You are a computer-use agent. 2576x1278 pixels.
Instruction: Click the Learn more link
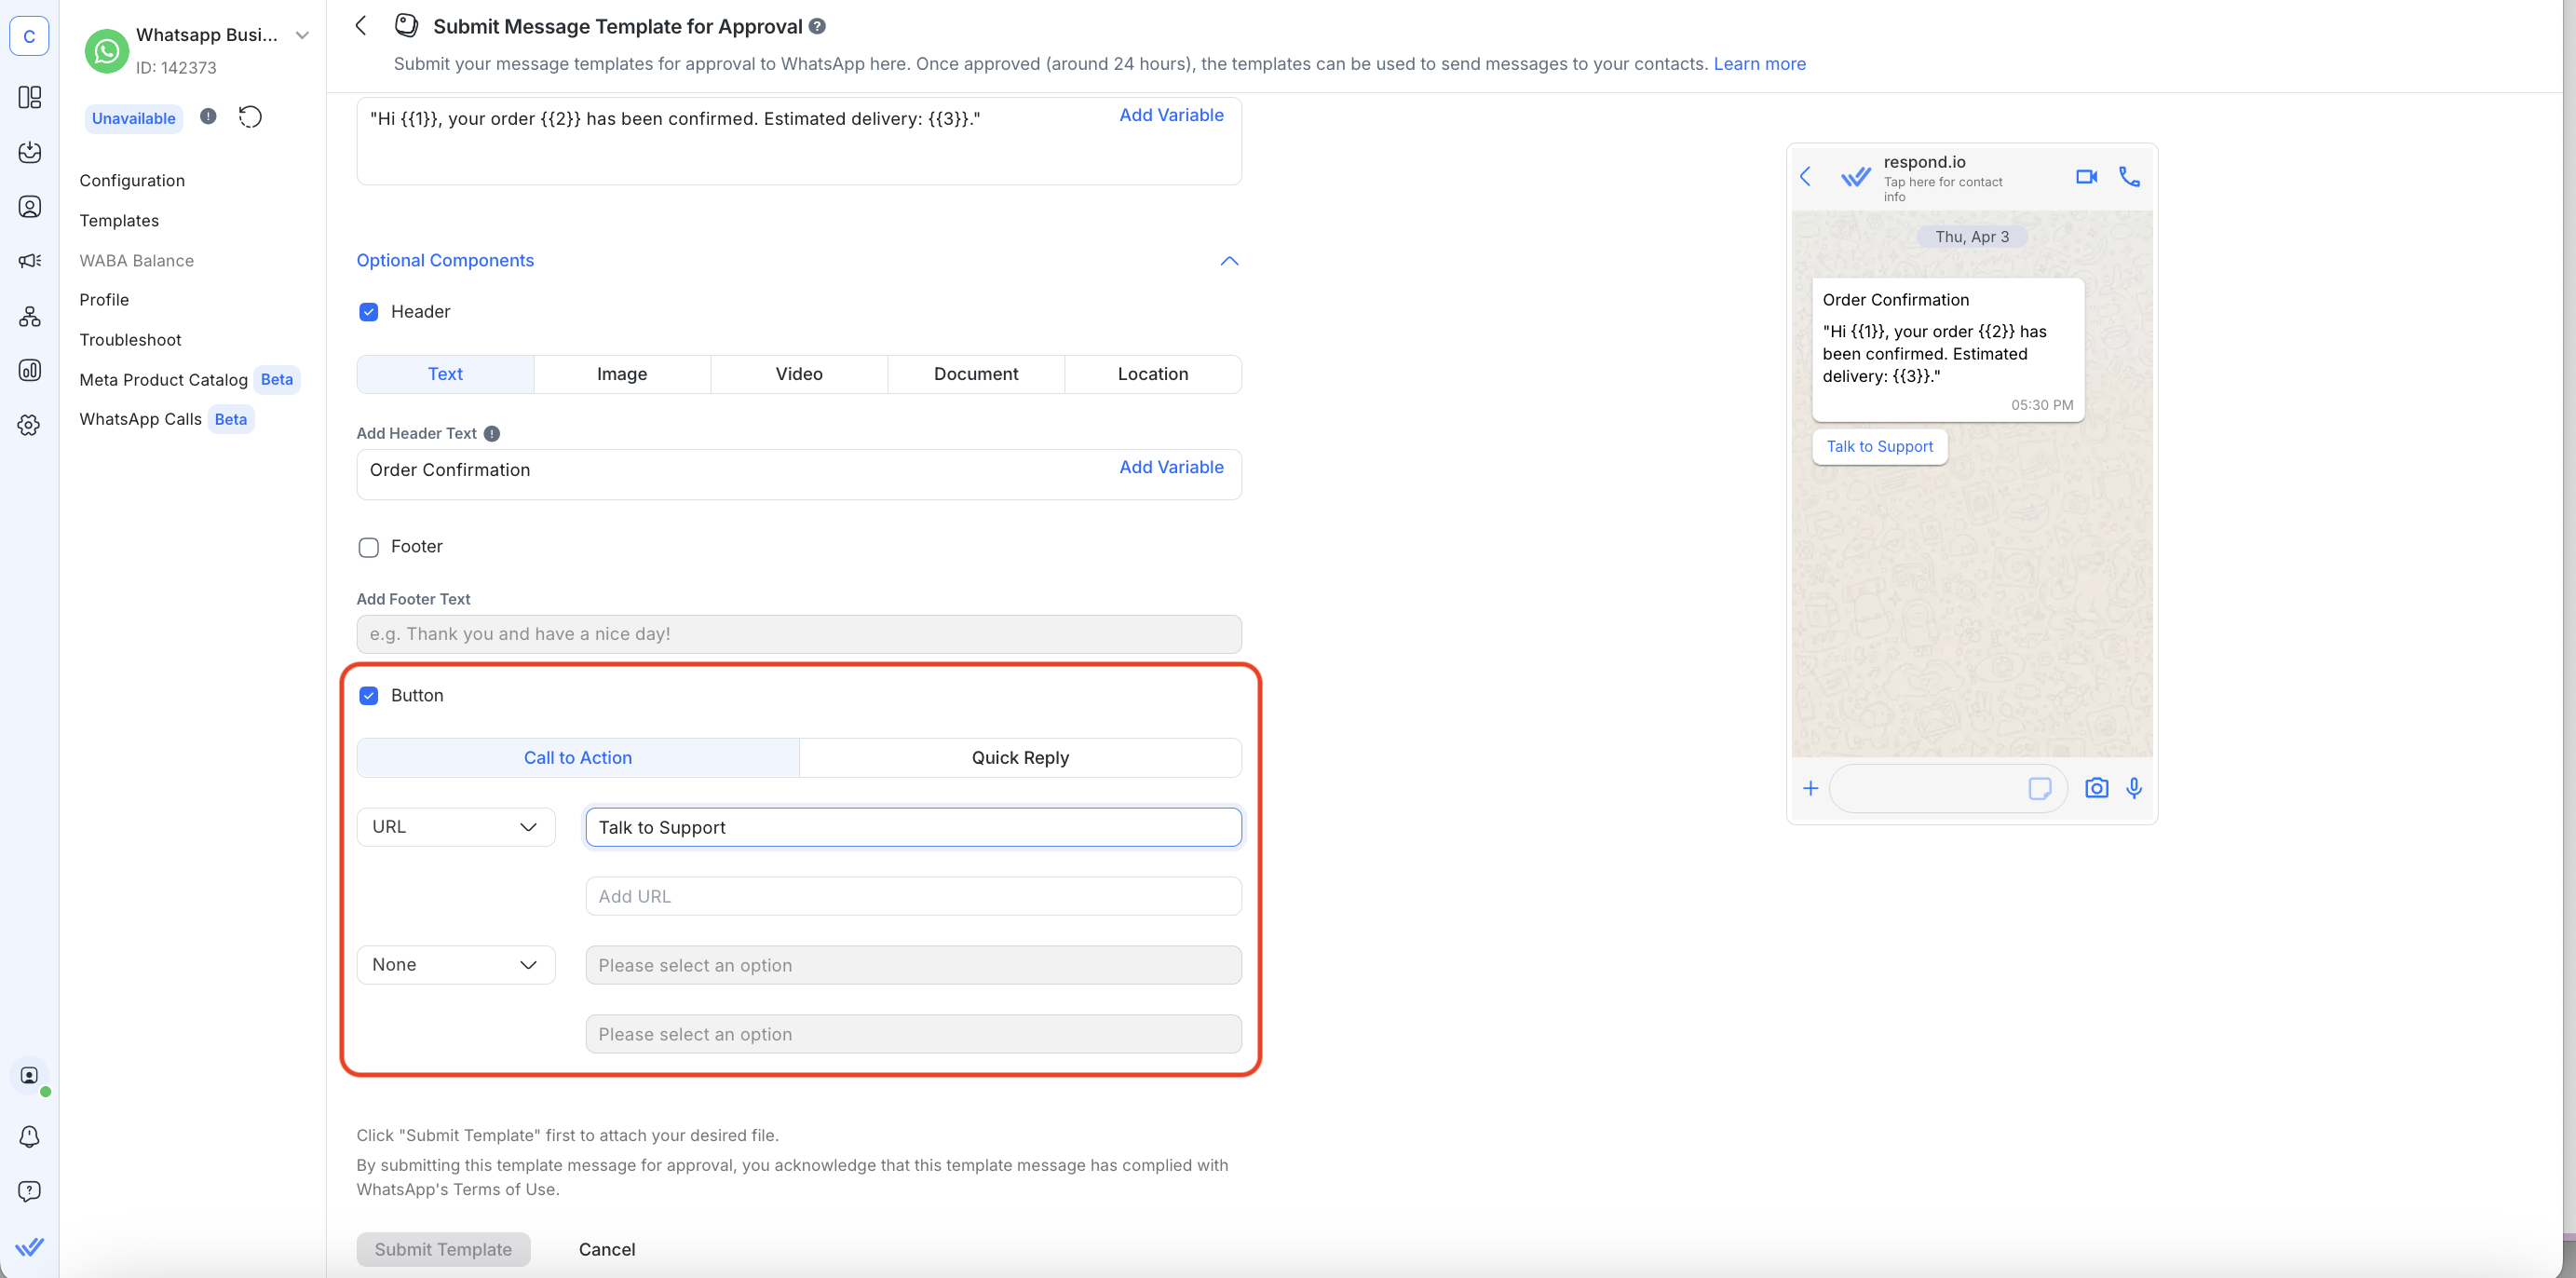(x=1759, y=63)
